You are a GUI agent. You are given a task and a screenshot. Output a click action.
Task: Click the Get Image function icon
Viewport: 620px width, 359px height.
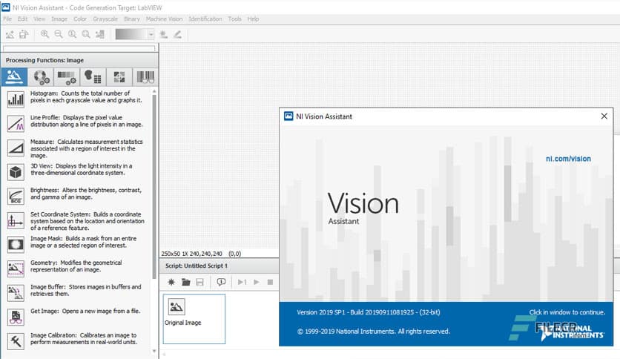click(x=16, y=317)
